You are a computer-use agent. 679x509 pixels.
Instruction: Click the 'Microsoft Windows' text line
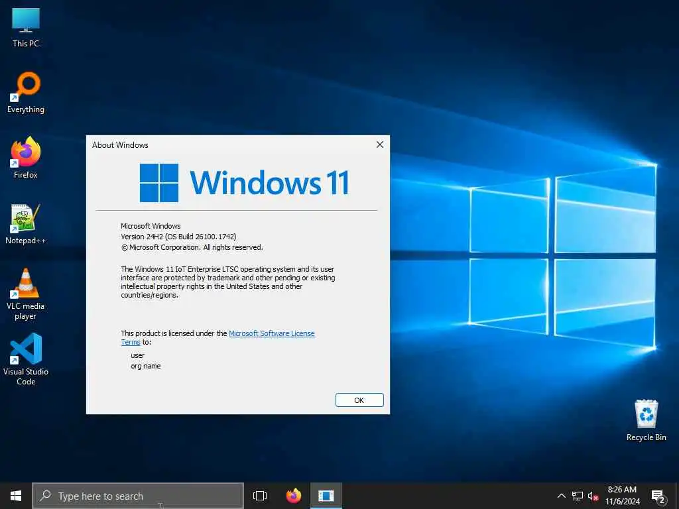[x=151, y=226]
